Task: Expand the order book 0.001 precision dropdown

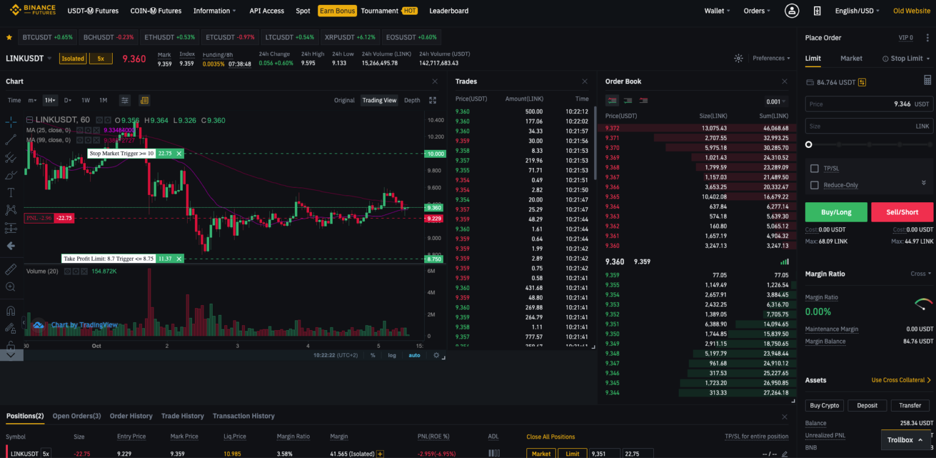Action: point(776,102)
